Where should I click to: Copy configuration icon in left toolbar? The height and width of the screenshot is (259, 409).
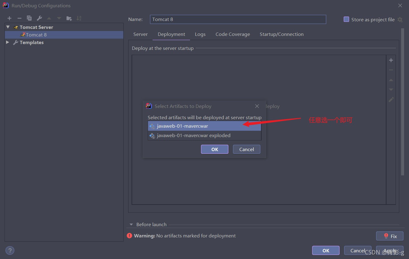pyautogui.click(x=29, y=18)
